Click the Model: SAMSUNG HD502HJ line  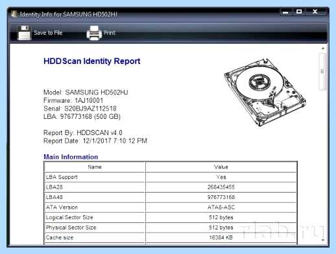pyautogui.click(x=86, y=92)
